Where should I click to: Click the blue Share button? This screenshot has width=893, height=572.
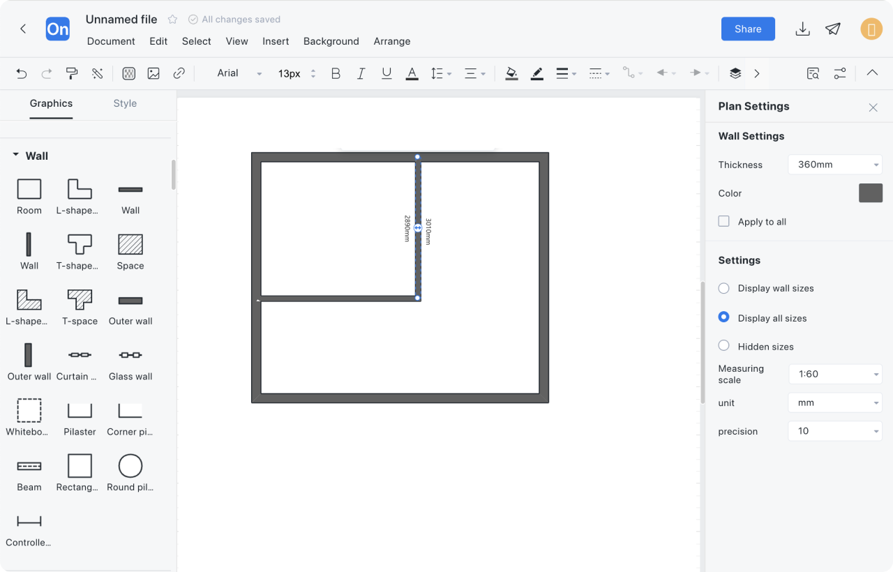(748, 29)
